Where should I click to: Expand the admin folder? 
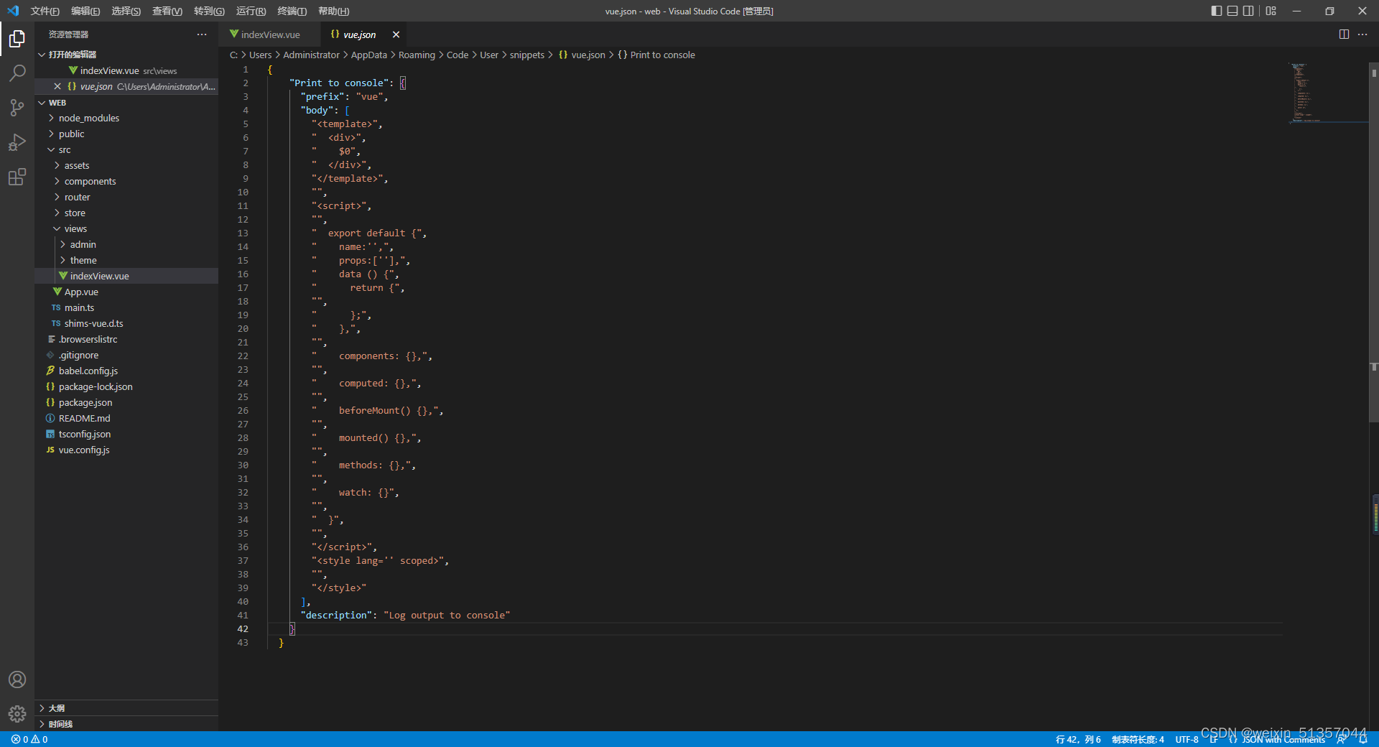point(126,244)
